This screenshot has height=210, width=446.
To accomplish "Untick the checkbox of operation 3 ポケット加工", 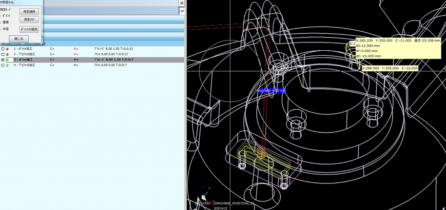I will (3, 60).
